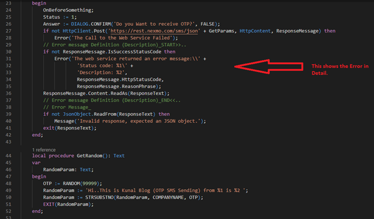Image resolution: width=374 pixels, height=219 pixels.
Task: Click the '// Error Message_' comment
Action: pos(67,107)
